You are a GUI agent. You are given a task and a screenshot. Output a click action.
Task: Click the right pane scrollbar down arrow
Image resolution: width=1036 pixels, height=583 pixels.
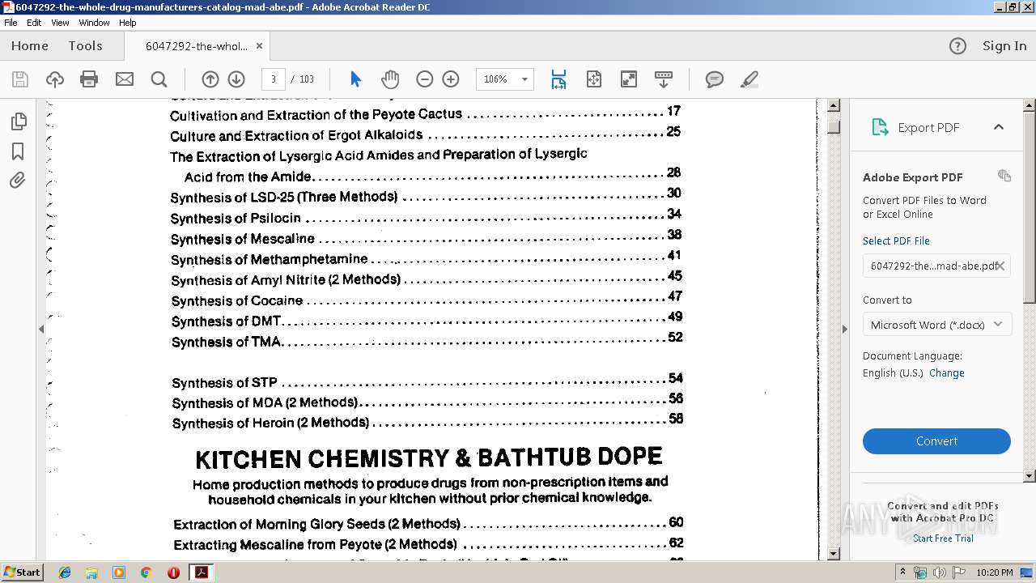click(x=1030, y=477)
